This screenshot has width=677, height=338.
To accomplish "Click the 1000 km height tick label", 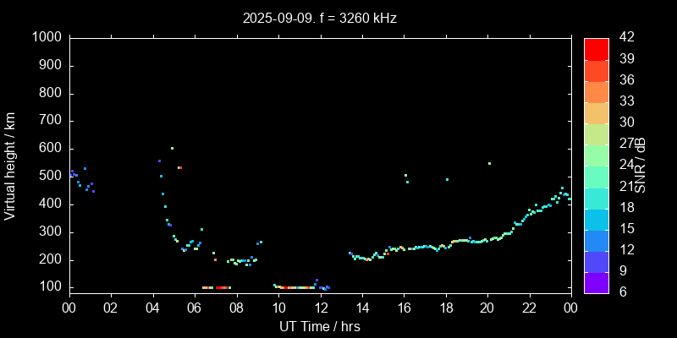I will click(x=47, y=38).
